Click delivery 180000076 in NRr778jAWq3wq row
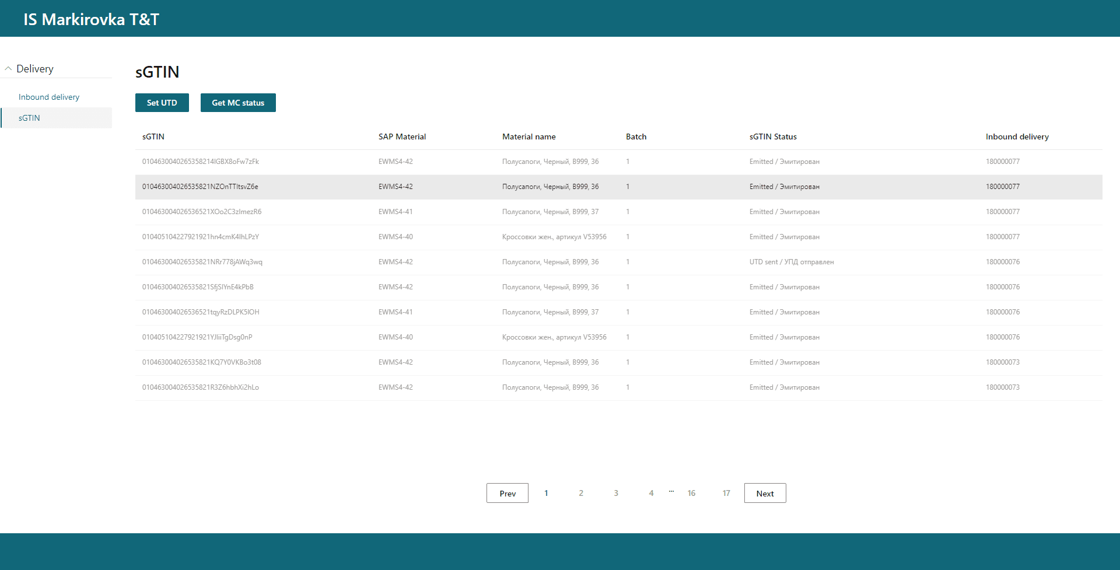This screenshot has width=1120, height=570. click(1003, 262)
